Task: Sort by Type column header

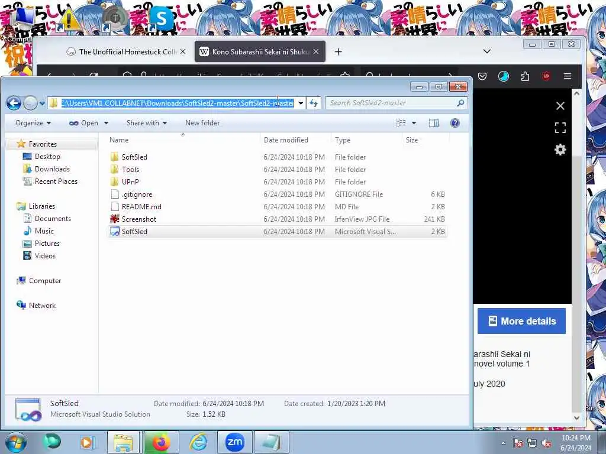Action: click(366, 140)
